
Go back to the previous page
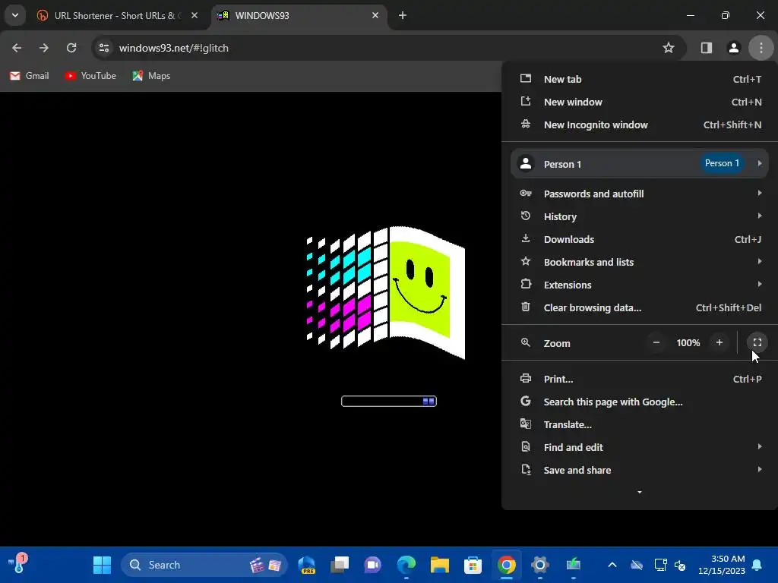[17, 48]
